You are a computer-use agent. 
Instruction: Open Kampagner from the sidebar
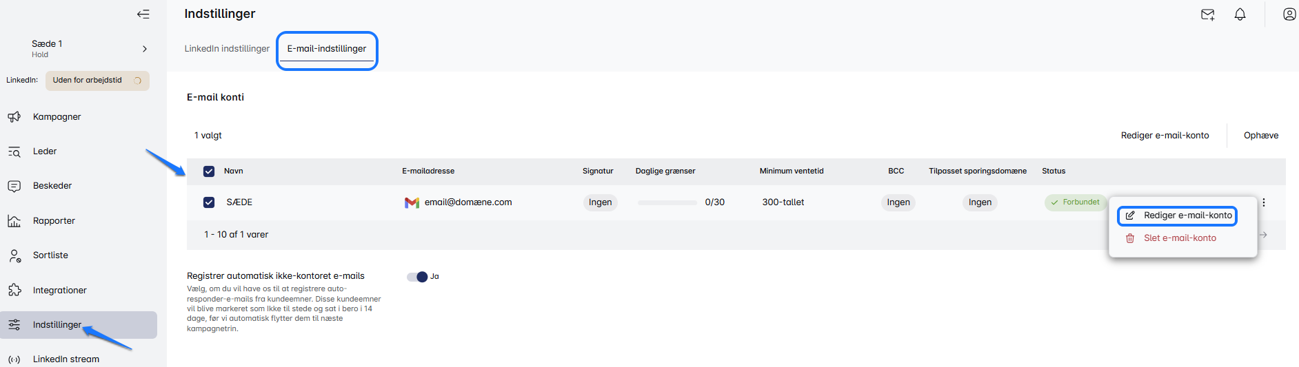click(57, 117)
